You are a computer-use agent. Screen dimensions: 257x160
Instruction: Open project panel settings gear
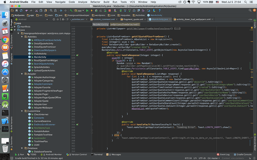(x=63, y=19)
